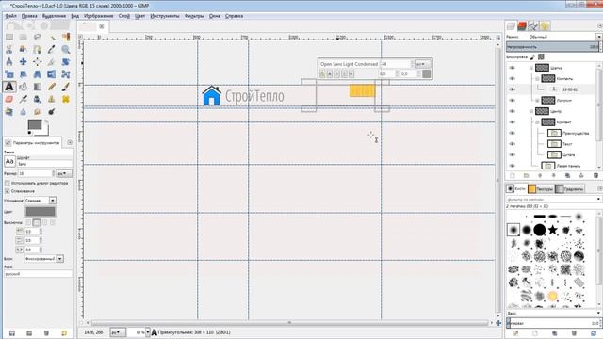Enable the use editor dialog checkbox

point(8,183)
